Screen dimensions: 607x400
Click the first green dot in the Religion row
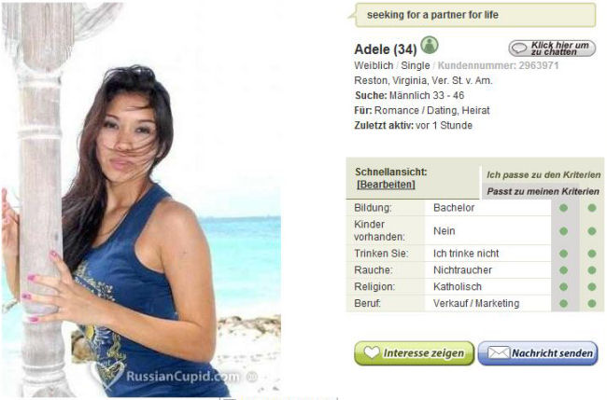tap(564, 287)
